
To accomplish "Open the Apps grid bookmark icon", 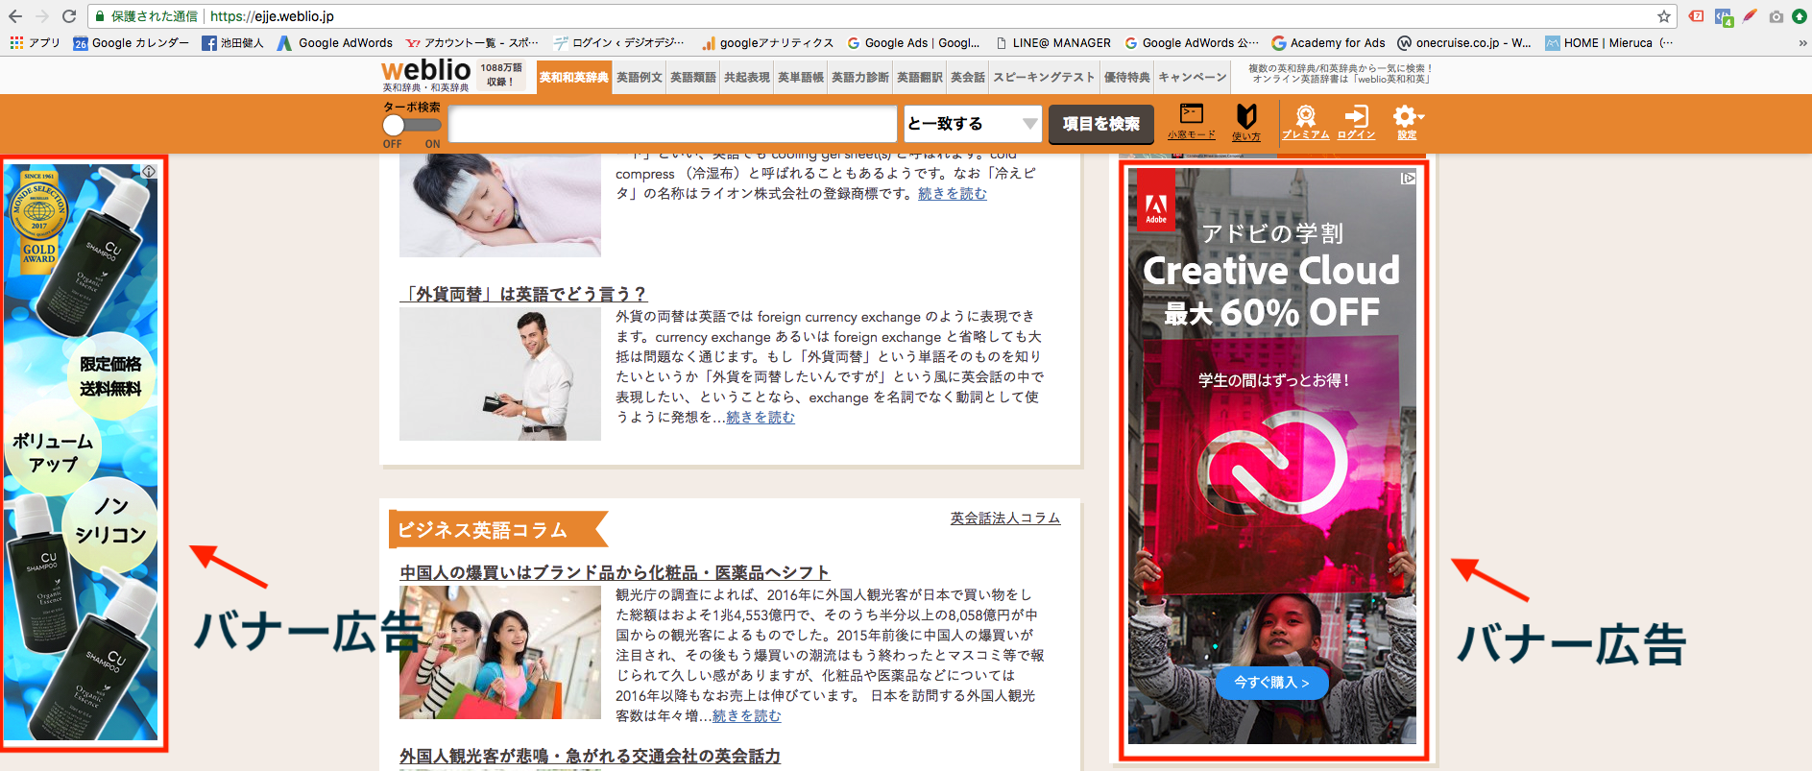I will [16, 42].
